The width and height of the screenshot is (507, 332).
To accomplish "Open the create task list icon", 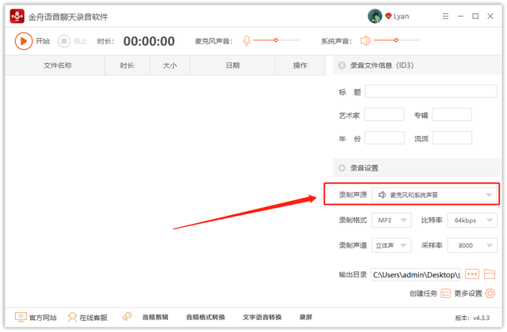I will click(445, 293).
